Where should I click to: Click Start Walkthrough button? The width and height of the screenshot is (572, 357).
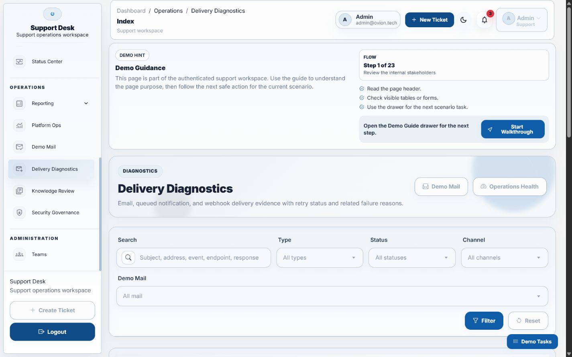(x=513, y=129)
